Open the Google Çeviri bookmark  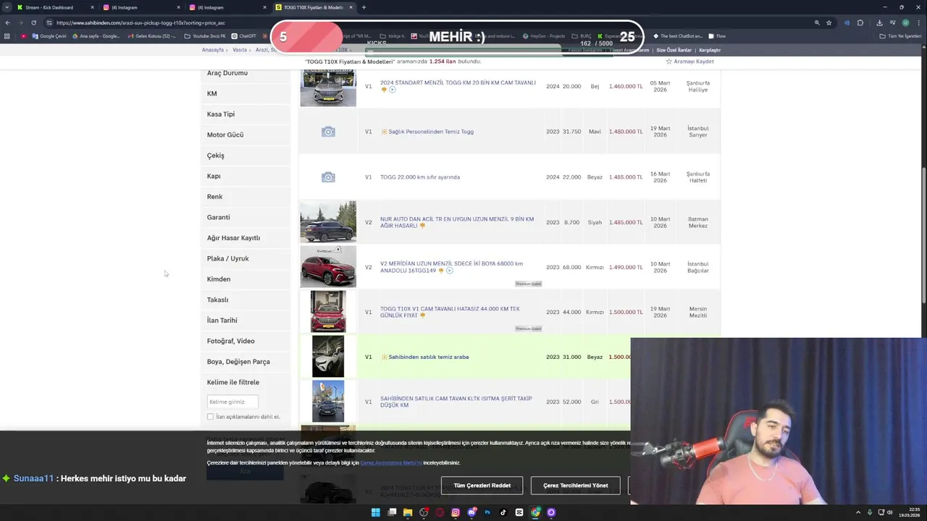[49, 36]
